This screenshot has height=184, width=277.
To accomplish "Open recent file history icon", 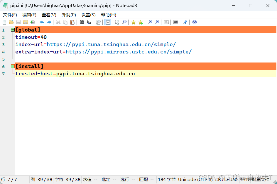I will click(33, 22).
